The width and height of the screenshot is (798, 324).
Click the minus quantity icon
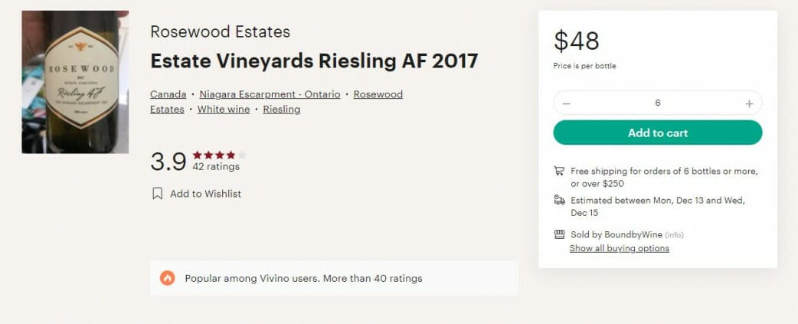(567, 103)
